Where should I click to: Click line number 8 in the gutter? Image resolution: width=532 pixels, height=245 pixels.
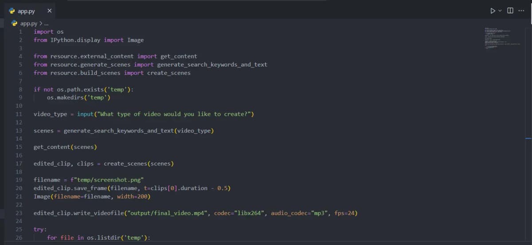[x=20, y=89]
